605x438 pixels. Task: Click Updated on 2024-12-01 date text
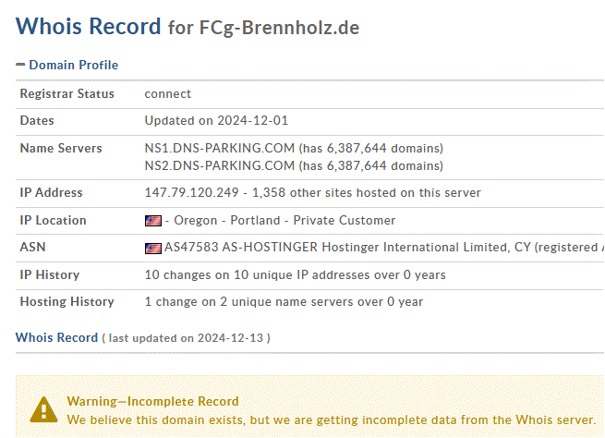click(216, 121)
